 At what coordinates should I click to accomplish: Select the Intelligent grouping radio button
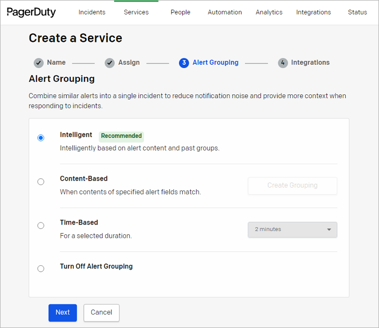point(41,138)
